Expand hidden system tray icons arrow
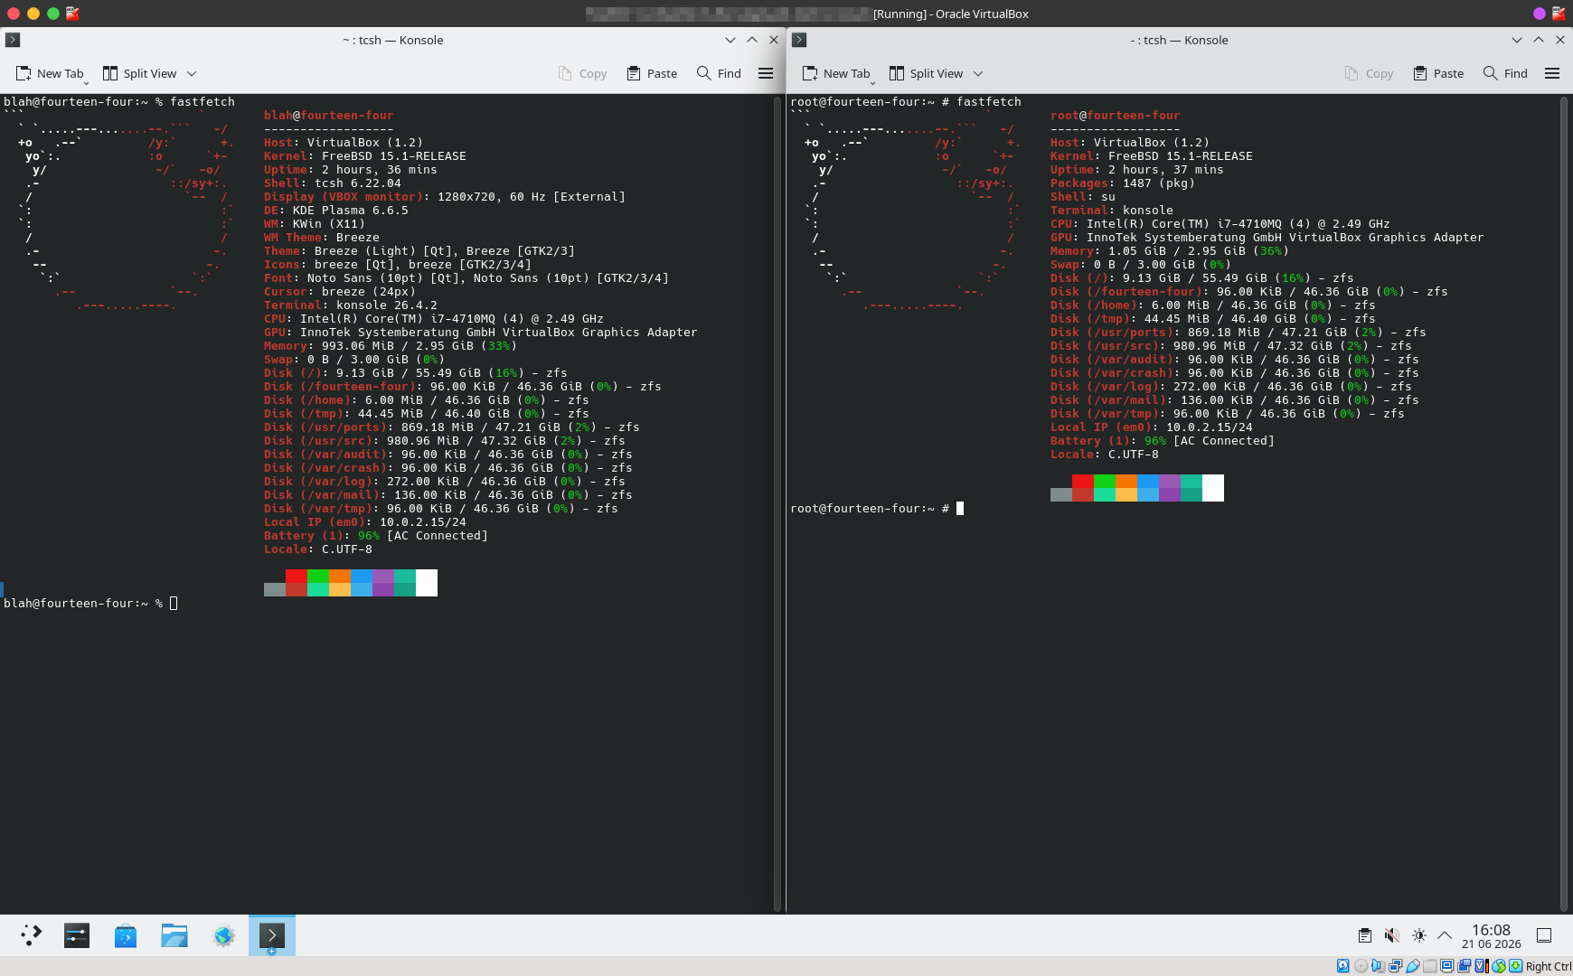Image resolution: width=1573 pixels, height=976 pixels. (1445, 935)
